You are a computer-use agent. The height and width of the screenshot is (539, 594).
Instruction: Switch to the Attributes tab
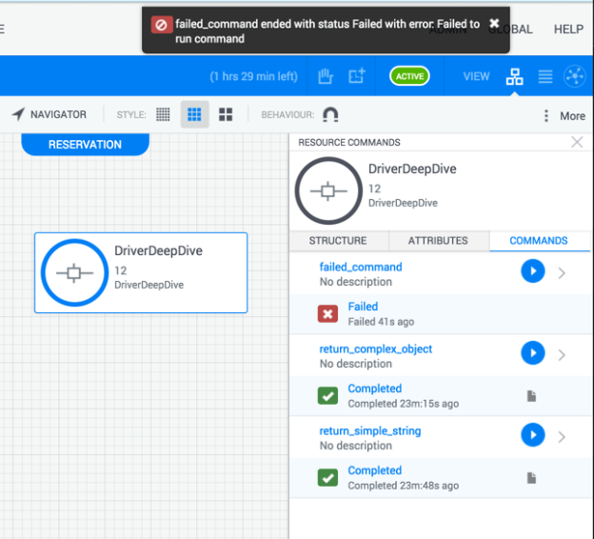click(x=438, y=241)
